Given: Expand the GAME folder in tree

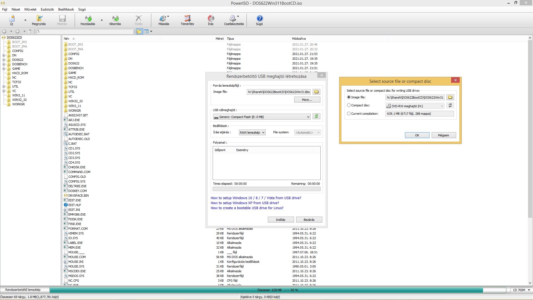Looking at the screenshot, I should (x=4, y=69).
